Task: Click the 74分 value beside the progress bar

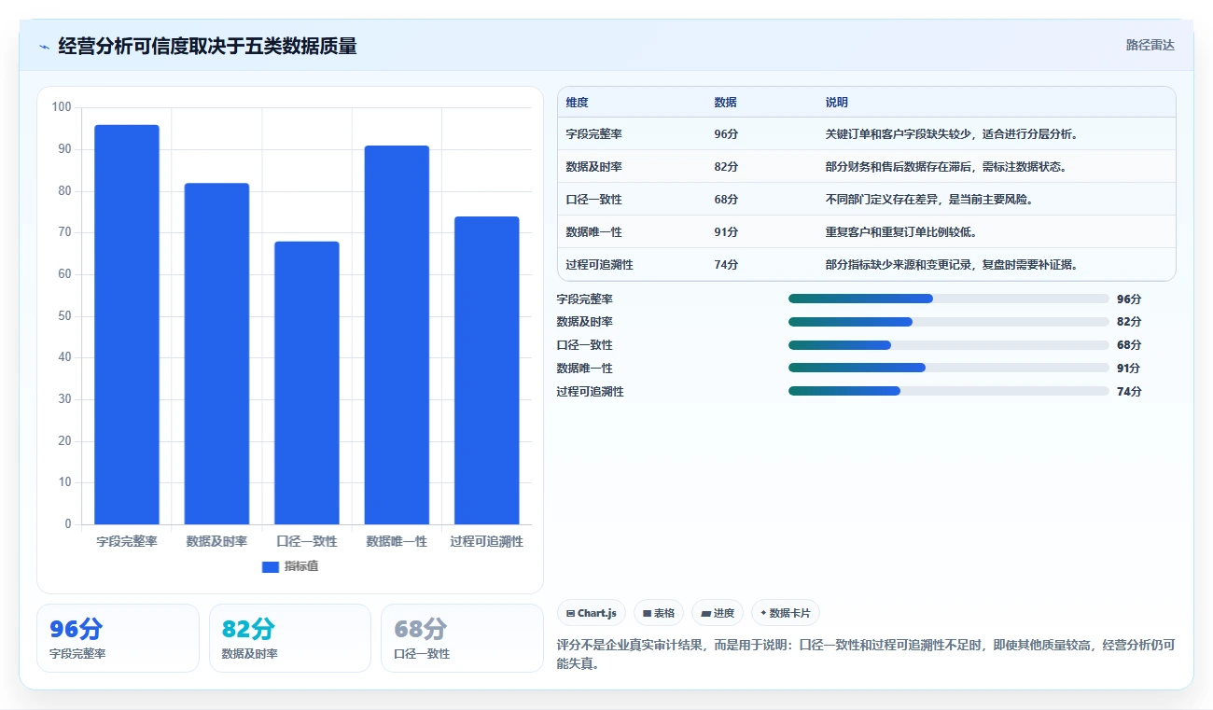Action: (1129, 392)
